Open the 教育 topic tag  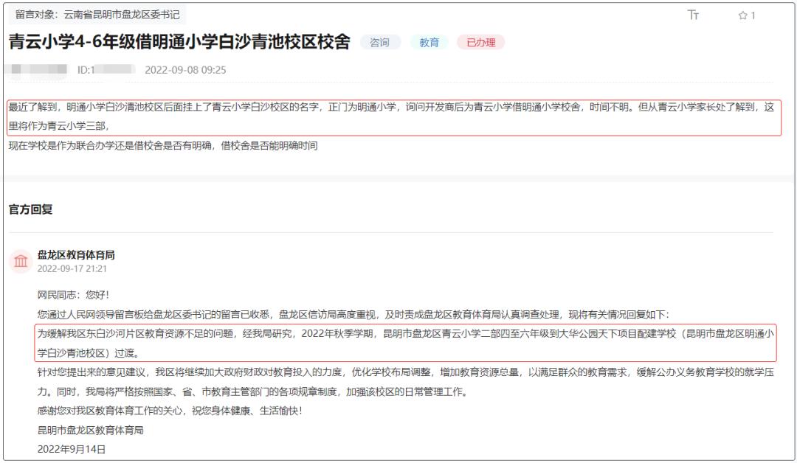(x=429, y=43)
